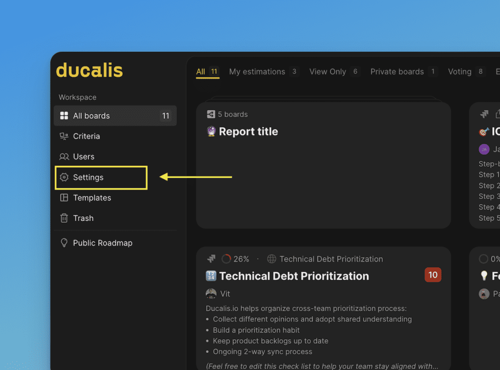Click the globe icon beside Technical Debt Prioritization
Screen dimensions: 500x370
(271, 259)
